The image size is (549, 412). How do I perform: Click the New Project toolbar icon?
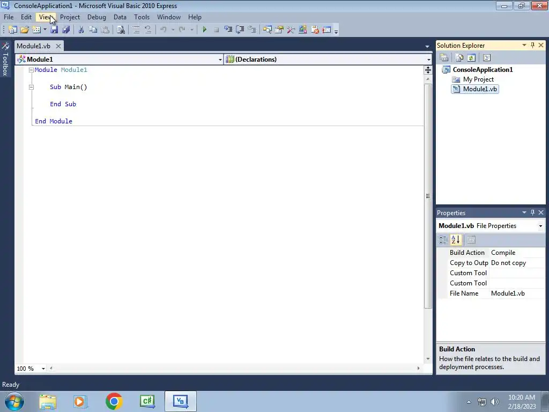[13, 30]
